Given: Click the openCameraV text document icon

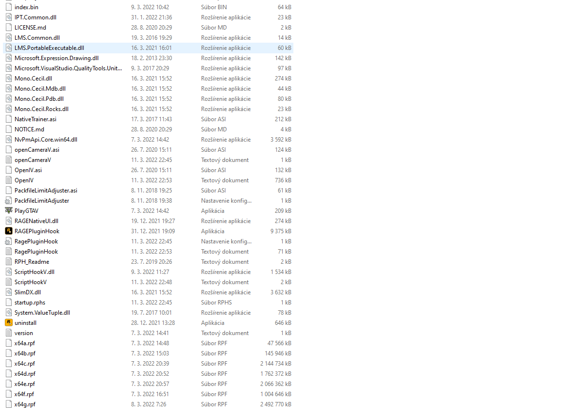Looking at the screenshot, I should 9,160.
